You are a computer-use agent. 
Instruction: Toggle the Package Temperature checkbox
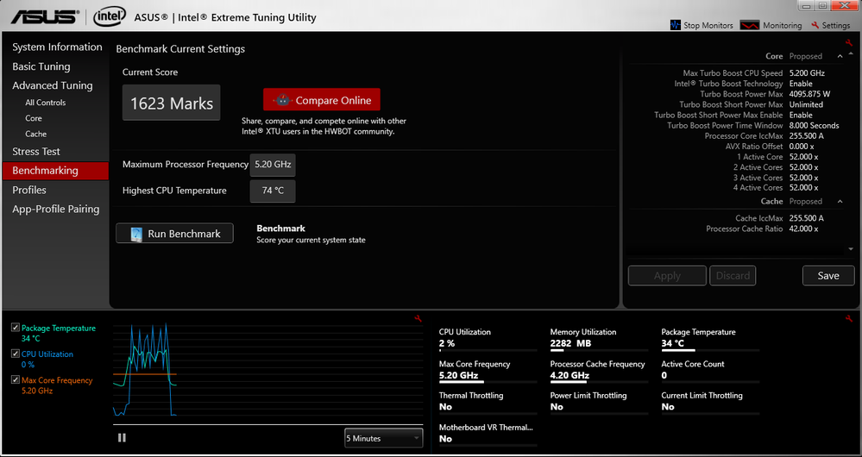[16, 328]
